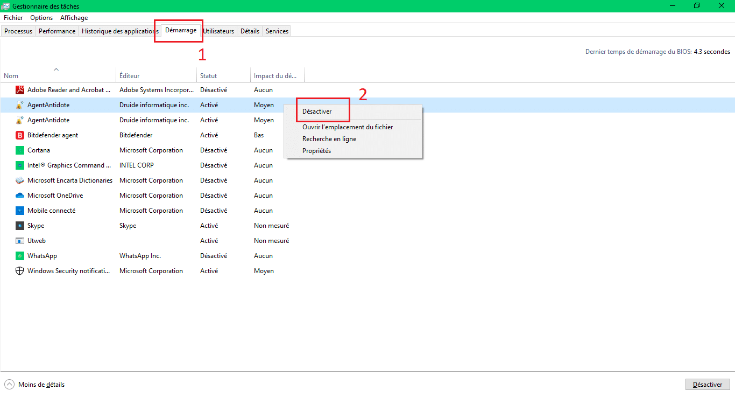Open the Détails tab
Screen dimensions: 735x397
click(250, 31)
